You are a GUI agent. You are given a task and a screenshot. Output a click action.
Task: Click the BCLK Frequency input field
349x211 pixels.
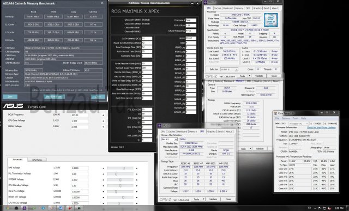(x=80, y=115)
